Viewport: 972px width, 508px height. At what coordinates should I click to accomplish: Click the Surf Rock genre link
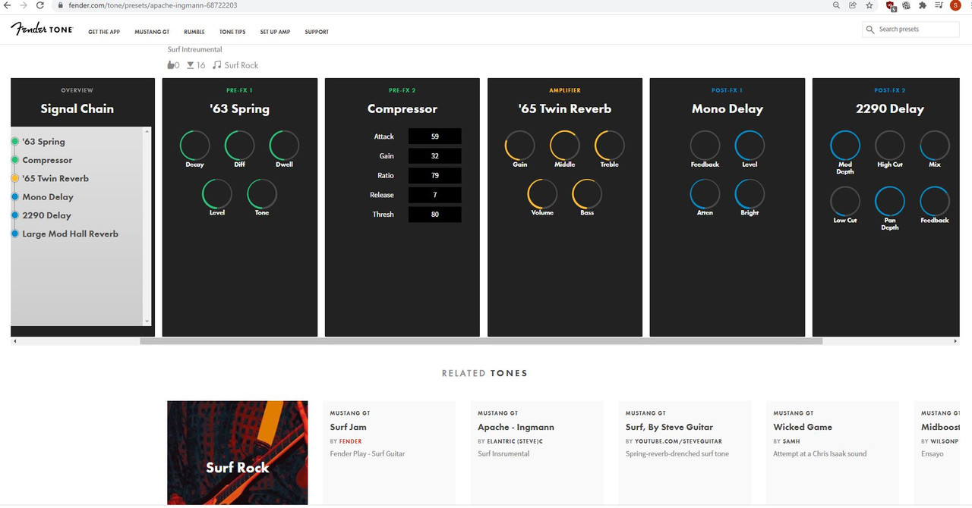pyautogui.click(x=241, y=65)
